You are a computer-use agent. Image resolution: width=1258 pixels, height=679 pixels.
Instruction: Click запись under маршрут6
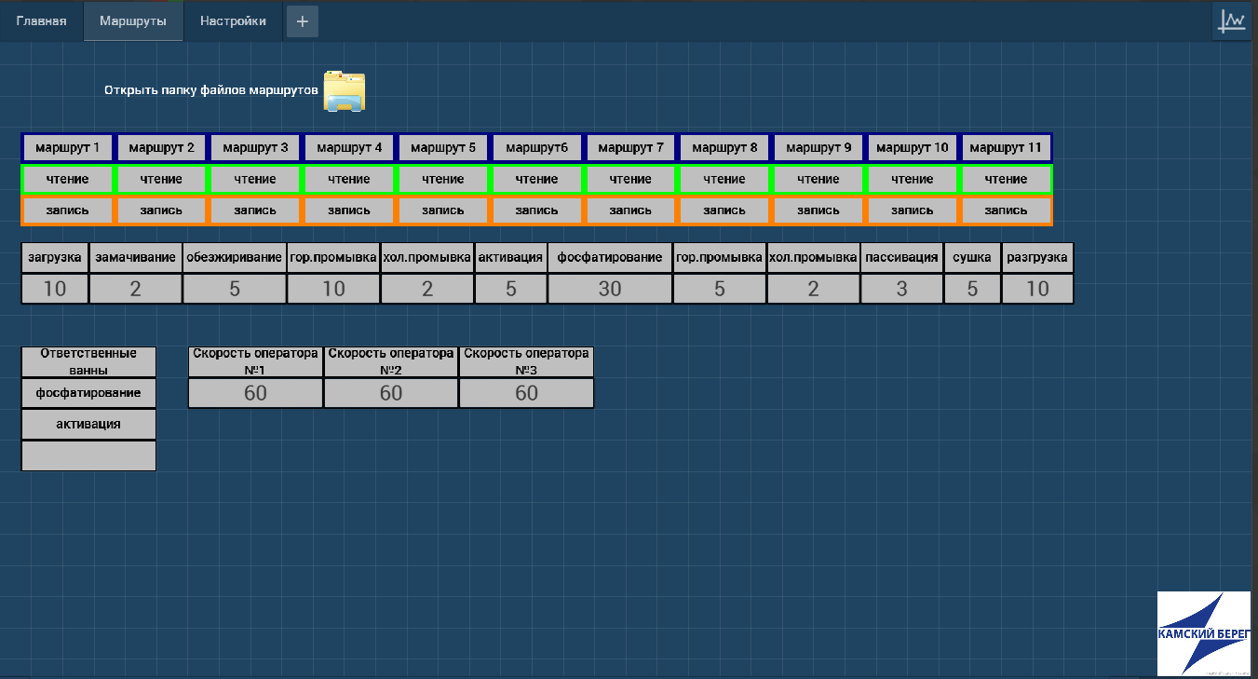[536, 210]
